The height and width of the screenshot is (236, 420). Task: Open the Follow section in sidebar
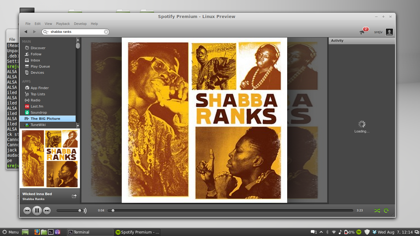click(x=47, y=54)
